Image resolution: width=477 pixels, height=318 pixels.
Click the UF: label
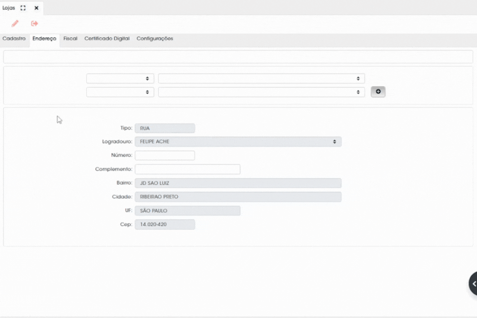[x=129, y=210]
